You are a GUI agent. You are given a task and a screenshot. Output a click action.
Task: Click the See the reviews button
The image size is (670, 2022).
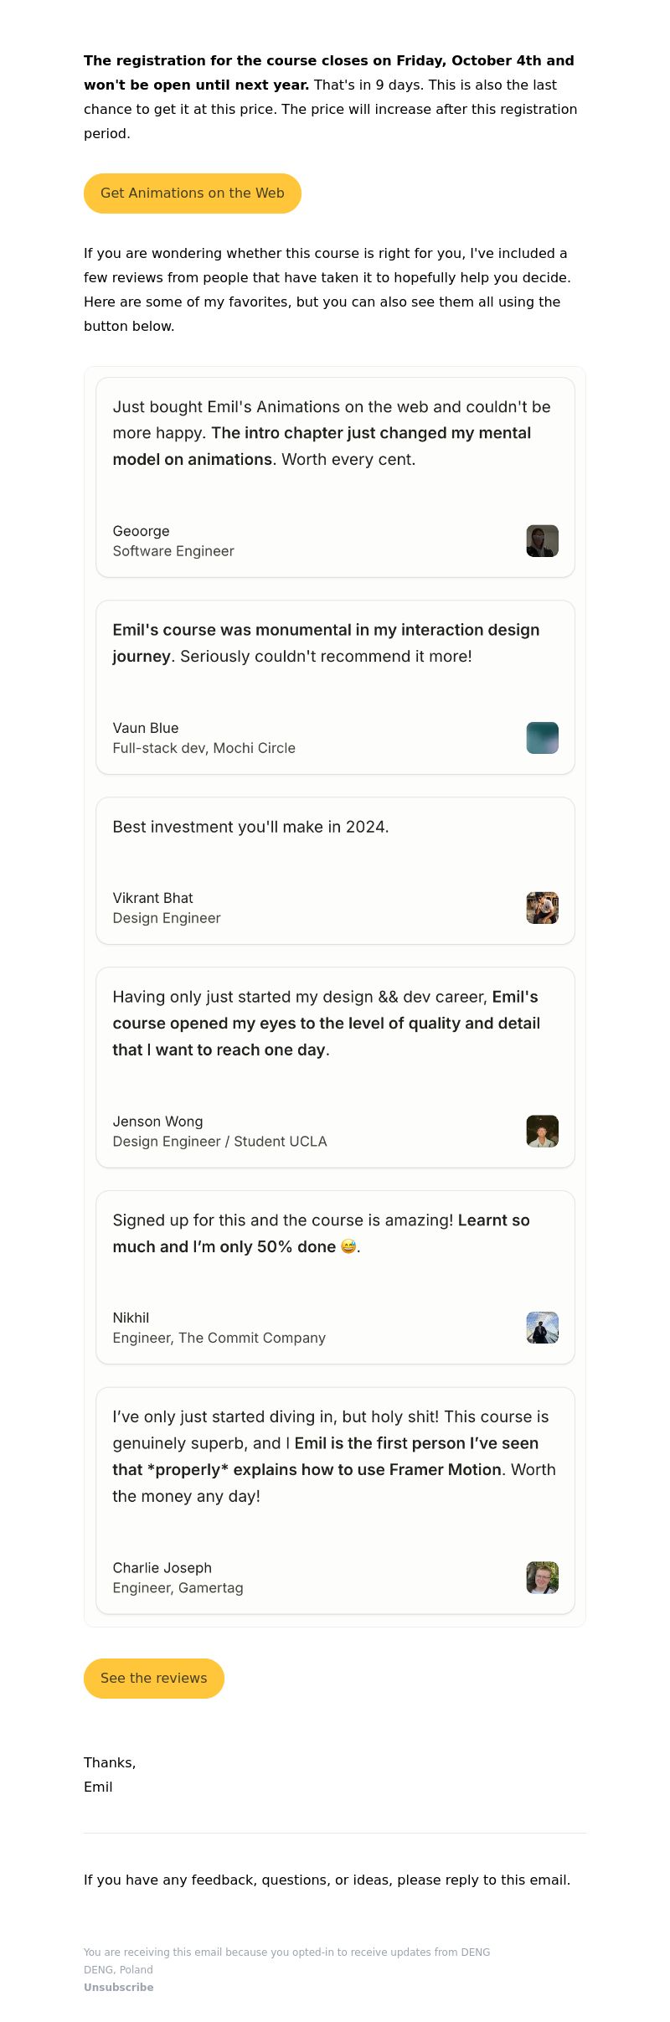pyautogui.click(x=153, y=1679)
